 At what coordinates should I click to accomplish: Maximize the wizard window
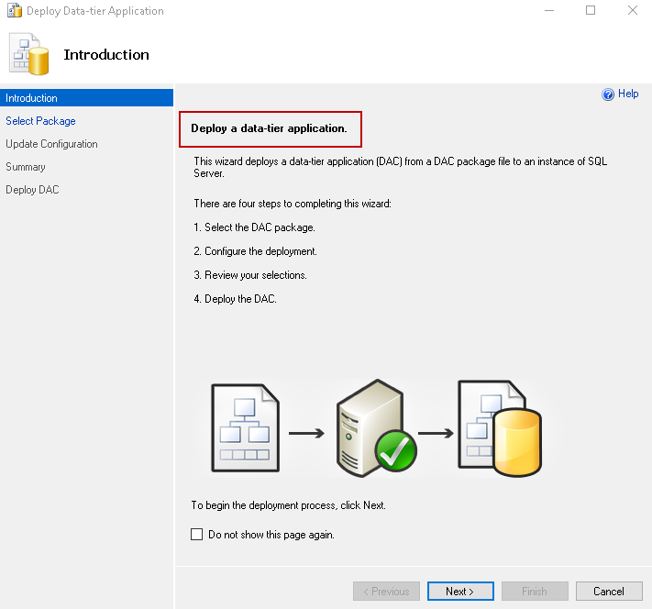coord(591,10)
